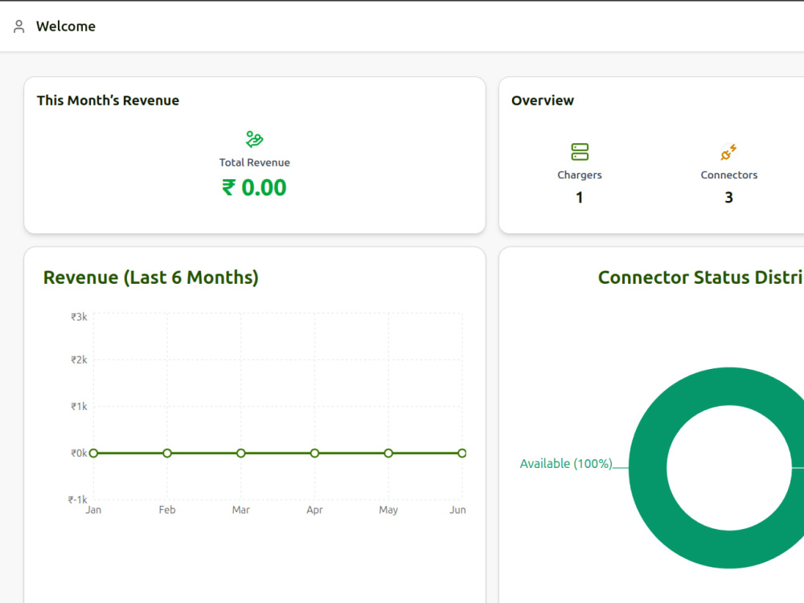Click the '₹1k' axis label
Viewport: 804px width, 603px height.
[x=79, y=407]
